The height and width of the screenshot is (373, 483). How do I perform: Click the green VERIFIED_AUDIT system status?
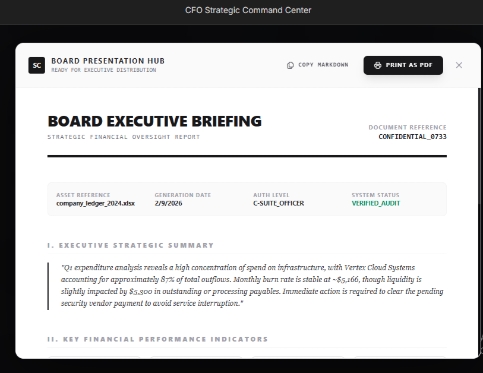click(375, 203)
